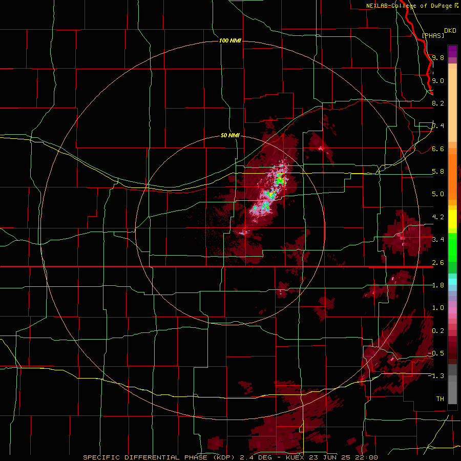Click the green segment of the color bar
The height and width of the screenshot is (461, 461).
click(x=452, y=253)
